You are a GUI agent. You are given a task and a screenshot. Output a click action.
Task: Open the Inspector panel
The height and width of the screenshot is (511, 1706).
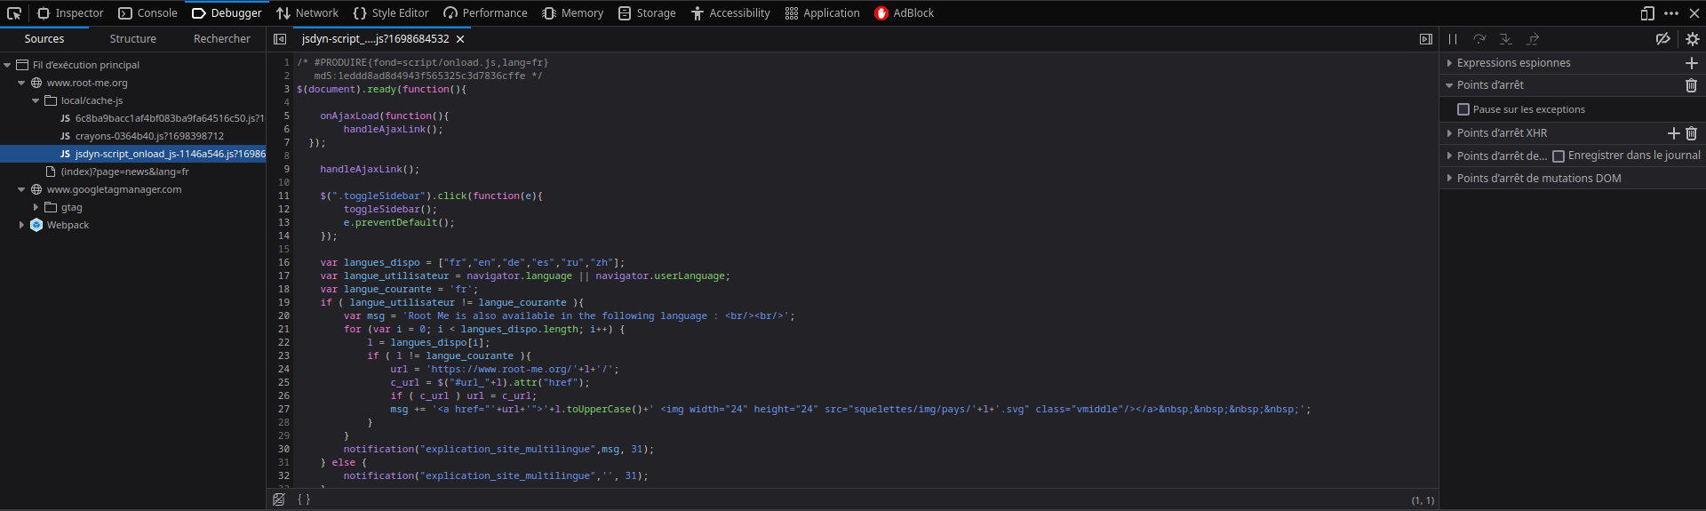click(71, 13)
